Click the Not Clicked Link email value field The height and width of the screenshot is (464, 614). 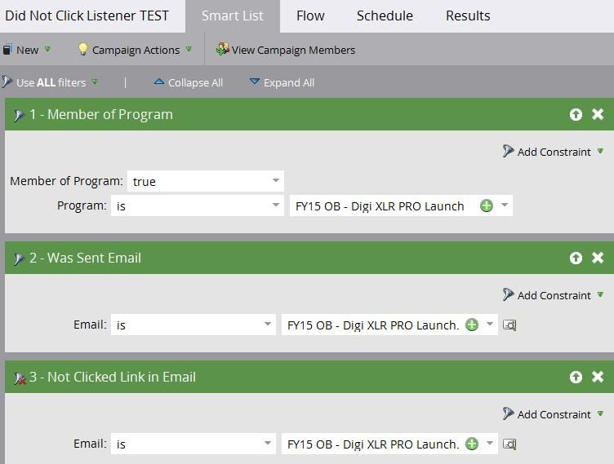[372, 444]
